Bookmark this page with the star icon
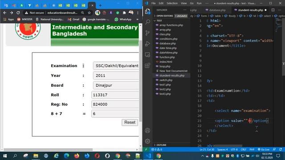 89,13
